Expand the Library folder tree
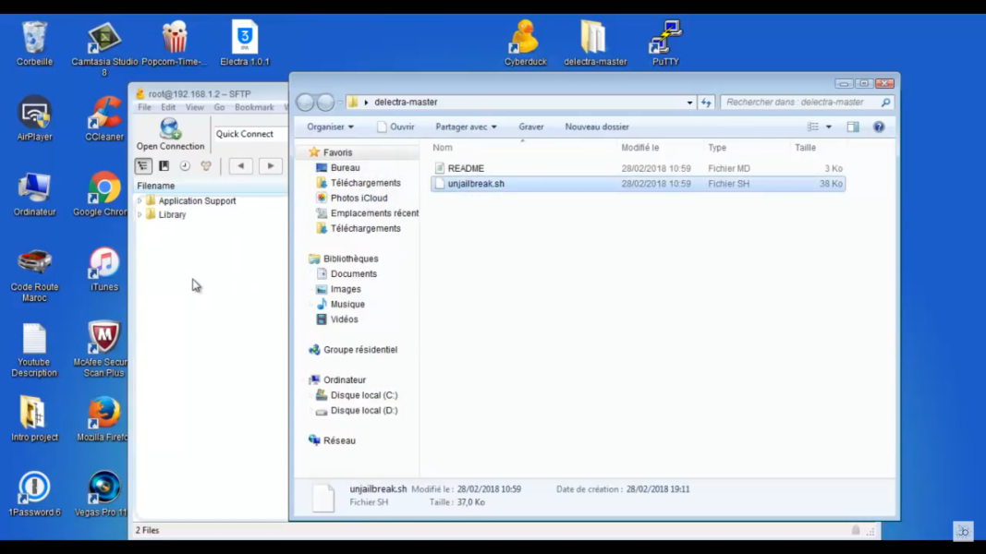The image size is (986, 554). pos(140,215)
